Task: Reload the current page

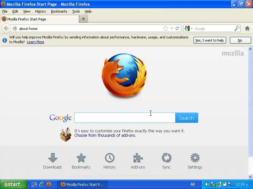Action: point(177,29)
